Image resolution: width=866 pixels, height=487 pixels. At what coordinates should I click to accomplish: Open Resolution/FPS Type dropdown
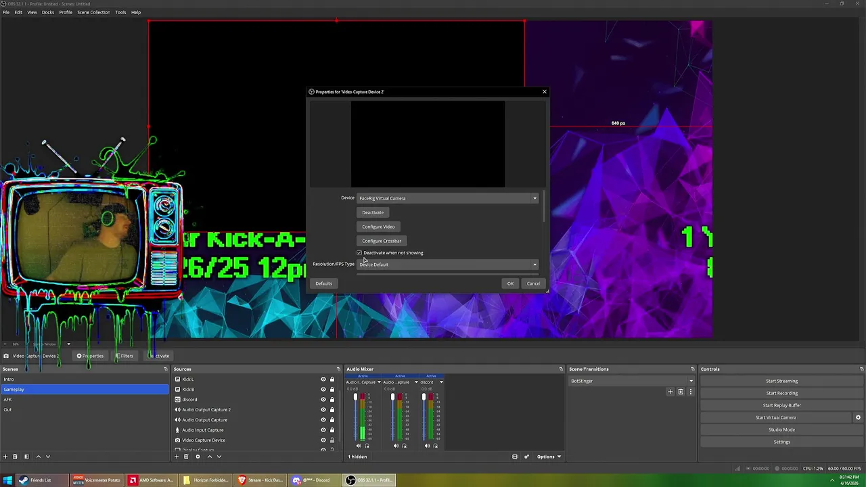[x=447, y=264]
